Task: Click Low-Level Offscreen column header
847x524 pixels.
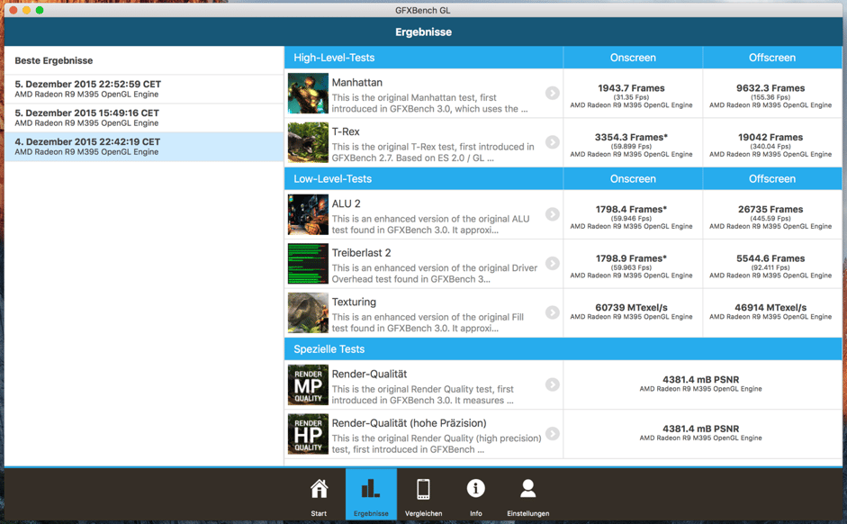Action: 772,178
